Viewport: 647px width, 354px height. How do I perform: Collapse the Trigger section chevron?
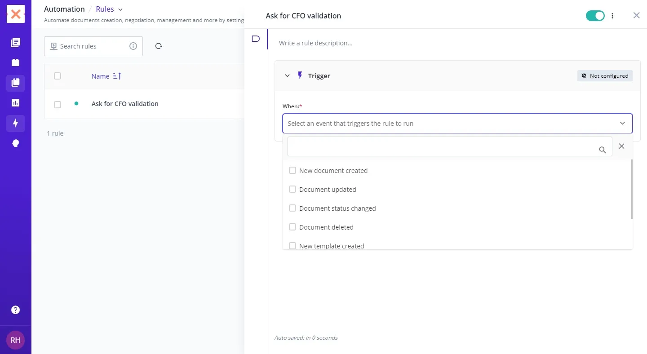[x=288, y=76]
